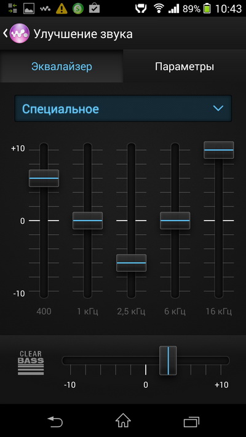Tap the Walkman app icon in header
Image resolution: width=246 pixels, height=437 pixels.
pos(20,33)
